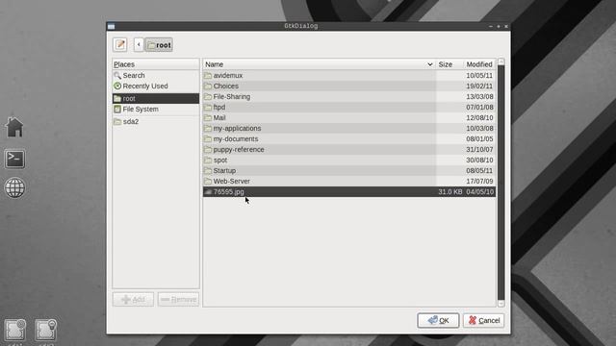The image size is (616, 346).
Task: Select the my-documents folder
Action: [x=348, y=138]
